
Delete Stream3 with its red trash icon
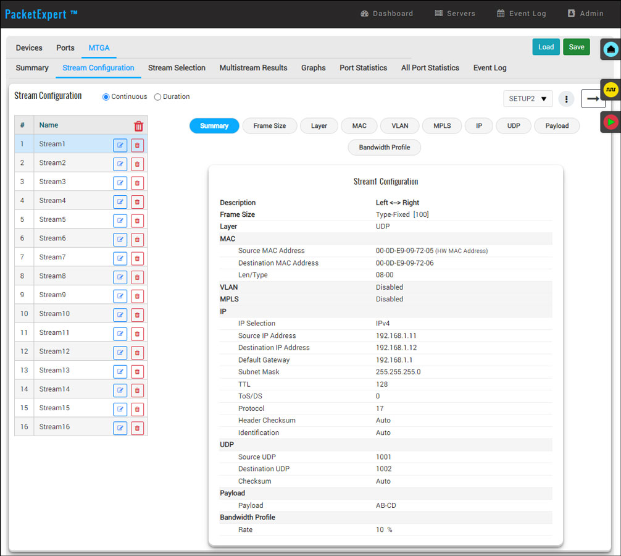[137, 183]
